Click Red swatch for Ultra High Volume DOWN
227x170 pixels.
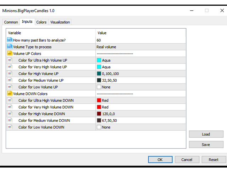99,100
